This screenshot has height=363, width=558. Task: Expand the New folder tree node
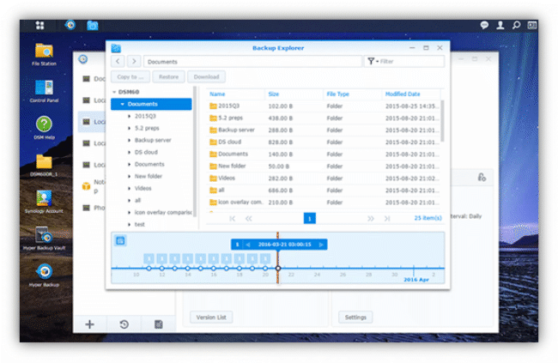[x=129, y=176]
